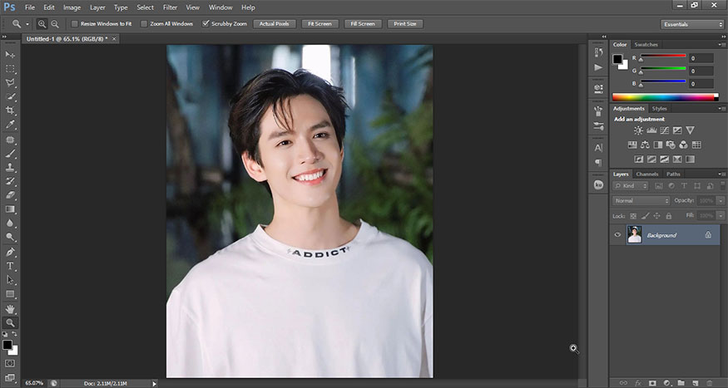Hide the Background layer using eye icon
The image size is (728, 388).
tap(617, 235)
